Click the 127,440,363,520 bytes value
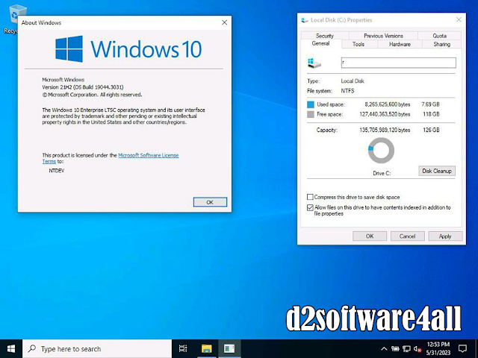Viewport: 478px width, 358px height. coord(385,114)
